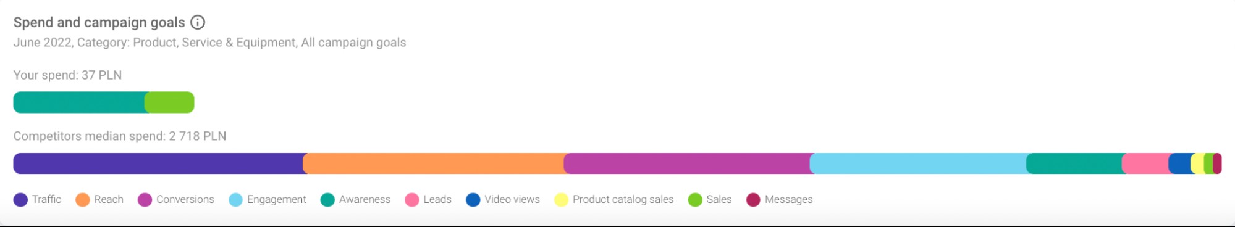Select the pink Leads segment in competitors bar
1235x227 pixels.
[1145, 163]
